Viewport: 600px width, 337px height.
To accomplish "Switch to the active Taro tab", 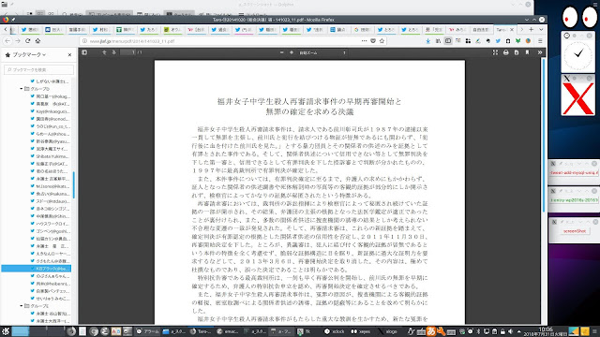I will 504,29.
